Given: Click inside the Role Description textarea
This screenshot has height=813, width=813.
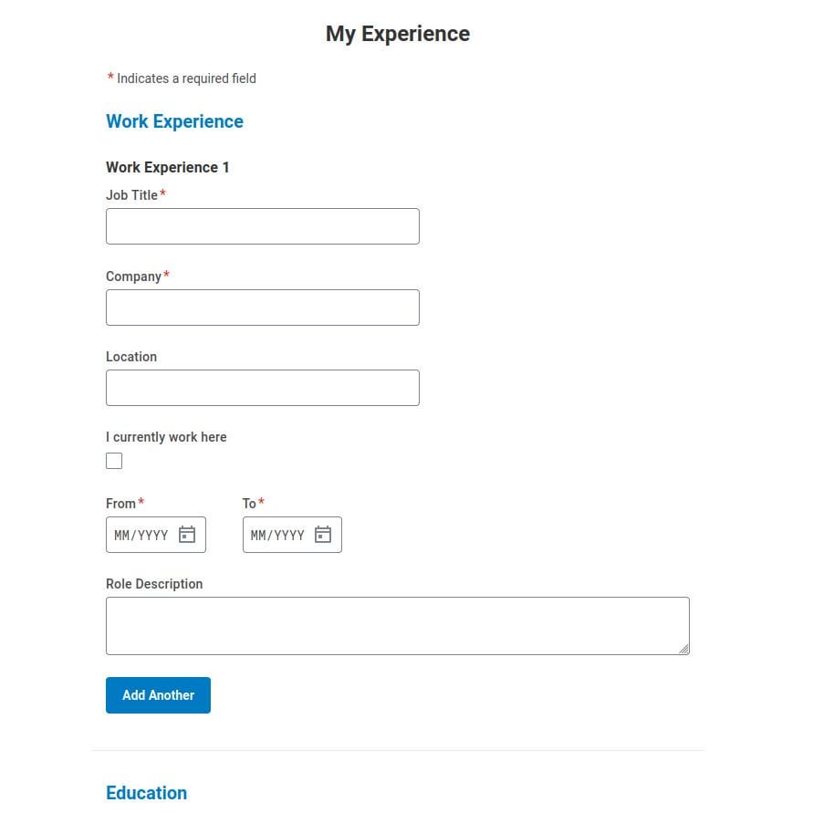Looking at the screenshot, I should 397,626.
